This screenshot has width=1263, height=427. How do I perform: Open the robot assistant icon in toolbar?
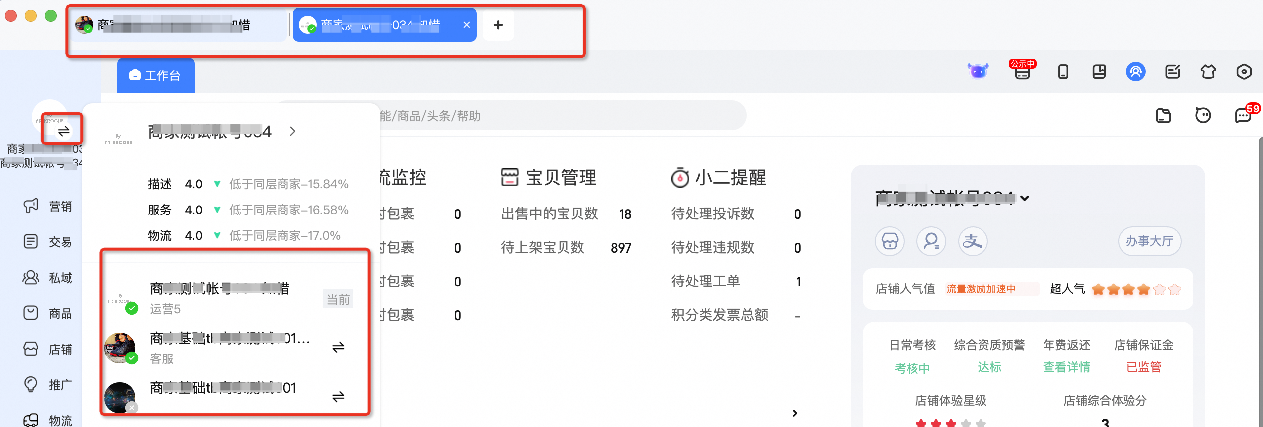click(978, 71)
